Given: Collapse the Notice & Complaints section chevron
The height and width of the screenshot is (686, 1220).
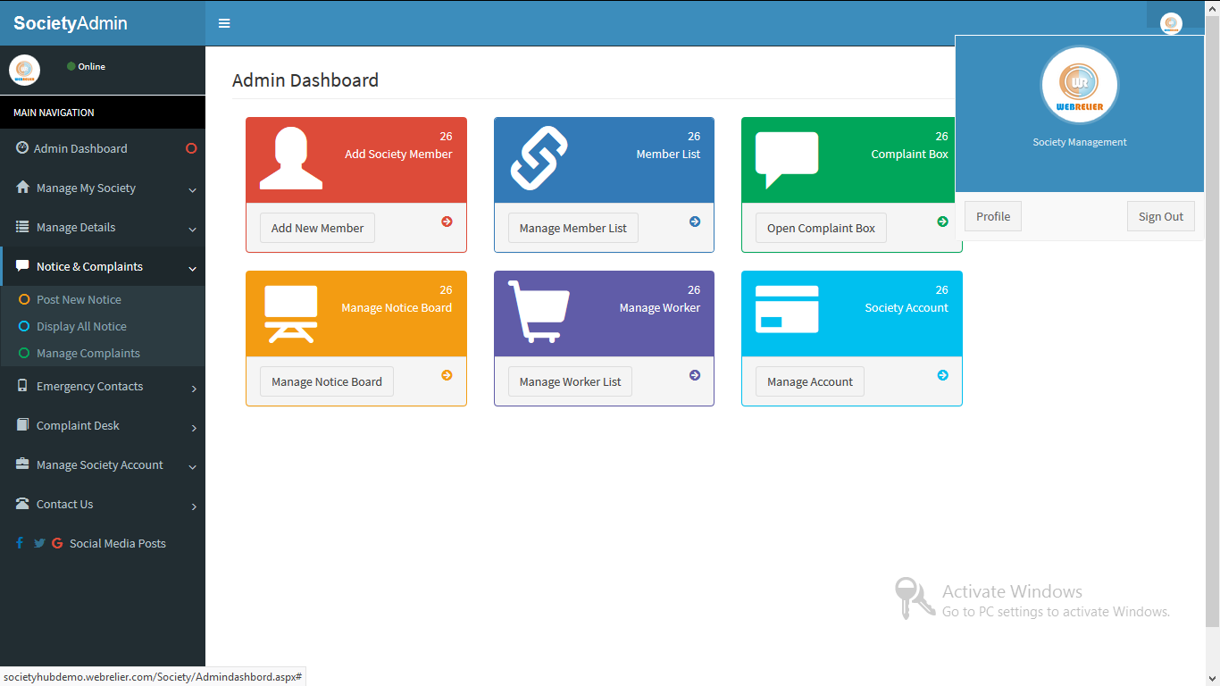Looking at the screenshot, I should [191, 267].
